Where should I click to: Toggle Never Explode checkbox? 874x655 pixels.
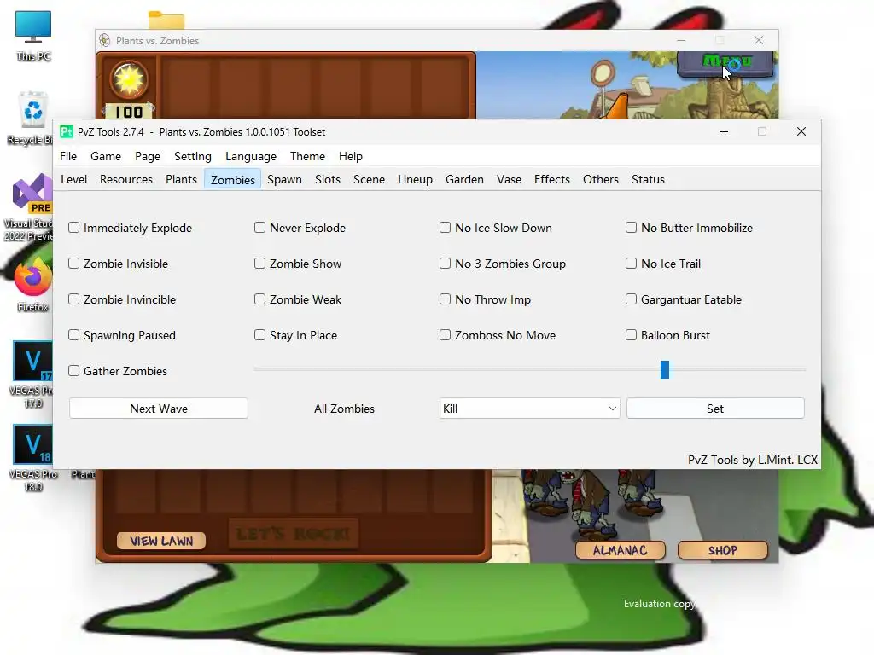click(x=259, y=227)
